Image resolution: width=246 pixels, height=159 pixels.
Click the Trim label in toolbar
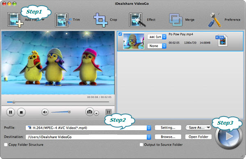tap(76, 20)
